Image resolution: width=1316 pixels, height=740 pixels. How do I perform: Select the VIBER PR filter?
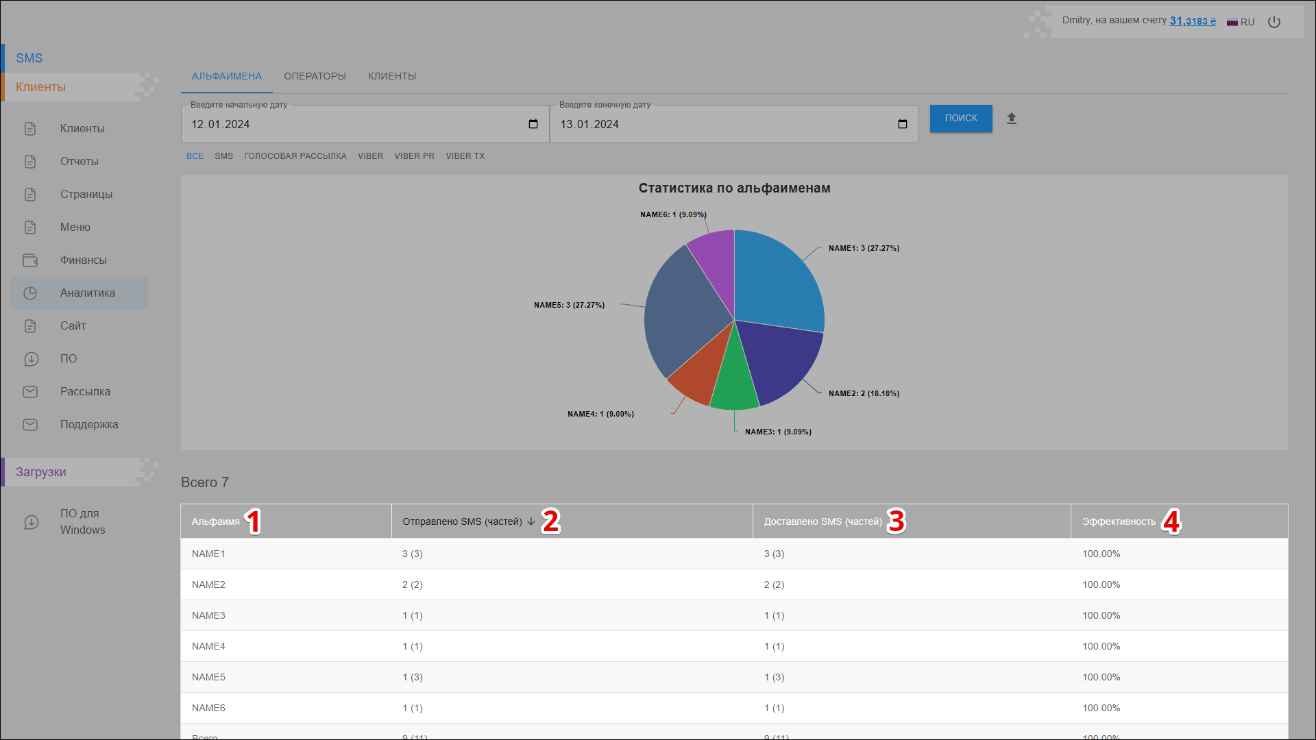pyautogui.click(x=414, y=156)
